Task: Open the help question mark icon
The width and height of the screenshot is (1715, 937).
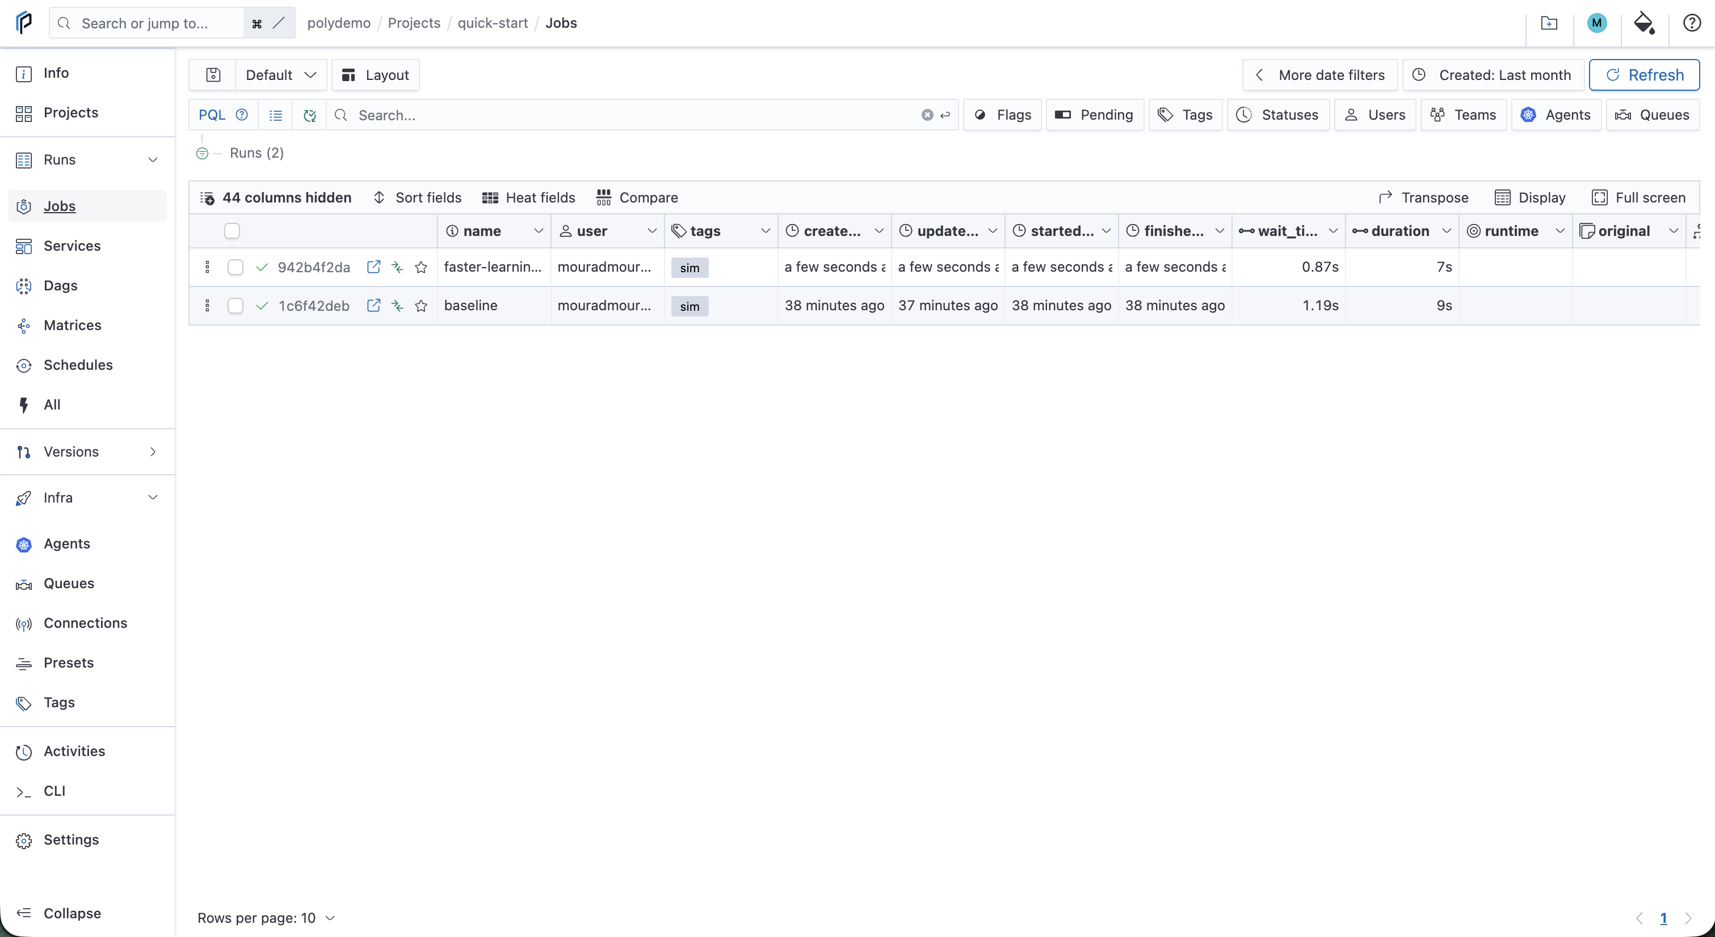Action: coord(1692,23)
